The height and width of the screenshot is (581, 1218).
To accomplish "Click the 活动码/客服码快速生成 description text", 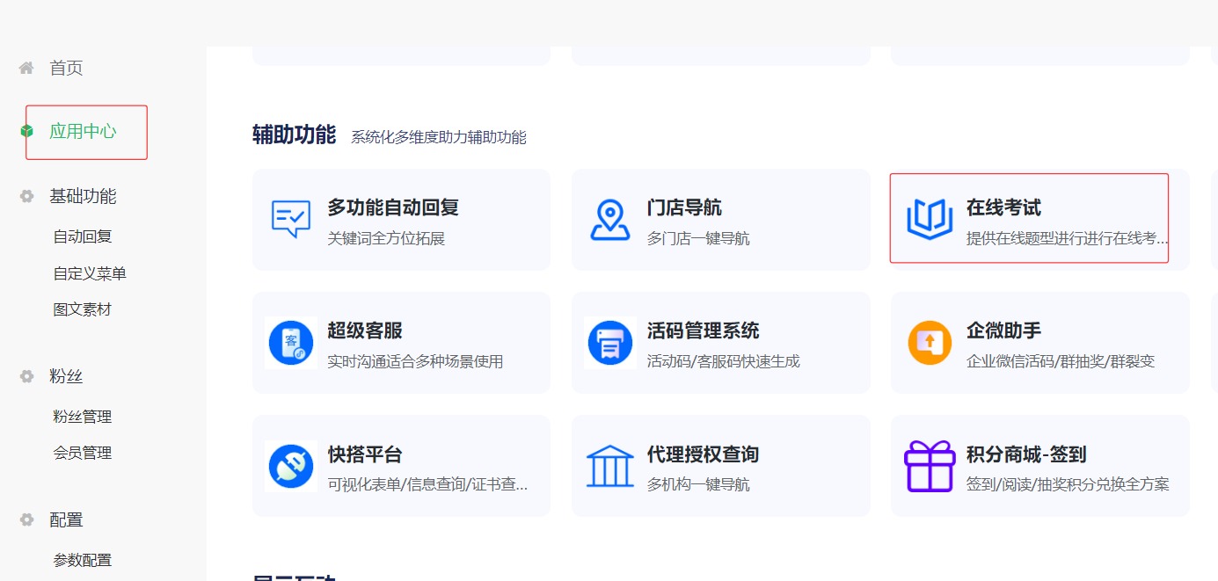I will click(x=724, y=361).
